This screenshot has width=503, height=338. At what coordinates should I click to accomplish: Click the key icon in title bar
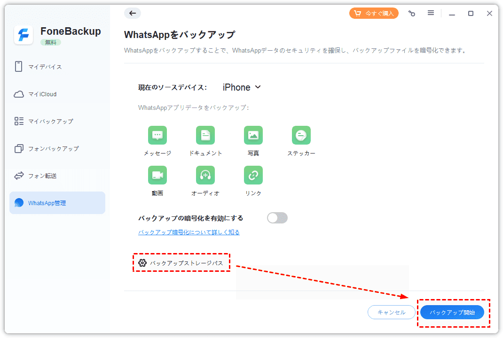click(412, 13)
